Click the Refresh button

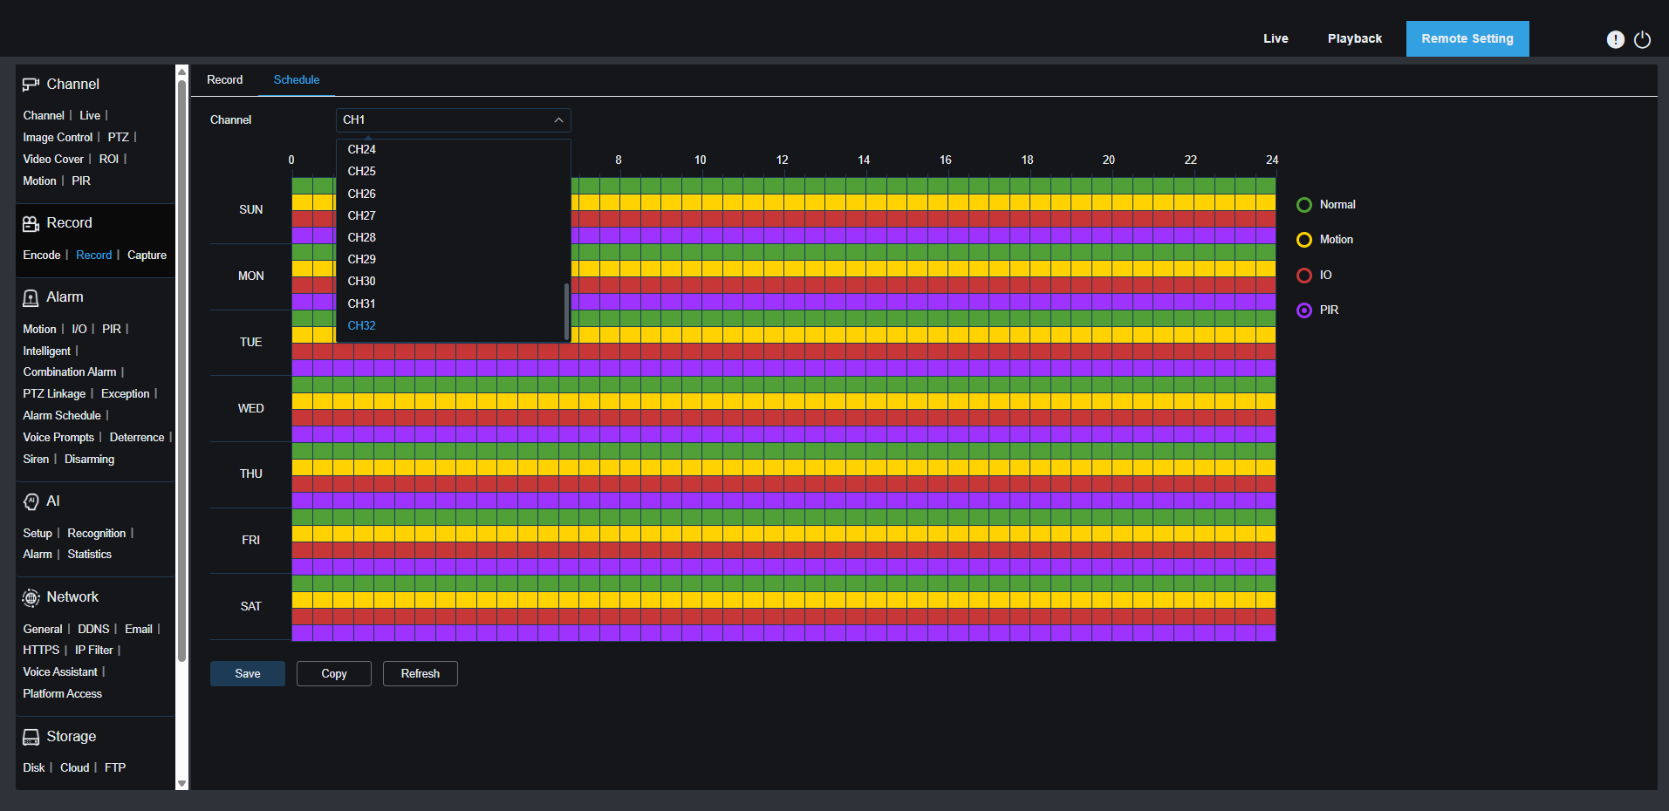click(x=420, y=673)
